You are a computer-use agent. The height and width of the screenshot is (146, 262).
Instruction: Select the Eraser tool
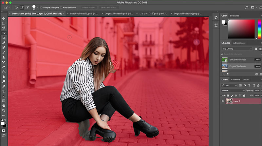[4, 67]
